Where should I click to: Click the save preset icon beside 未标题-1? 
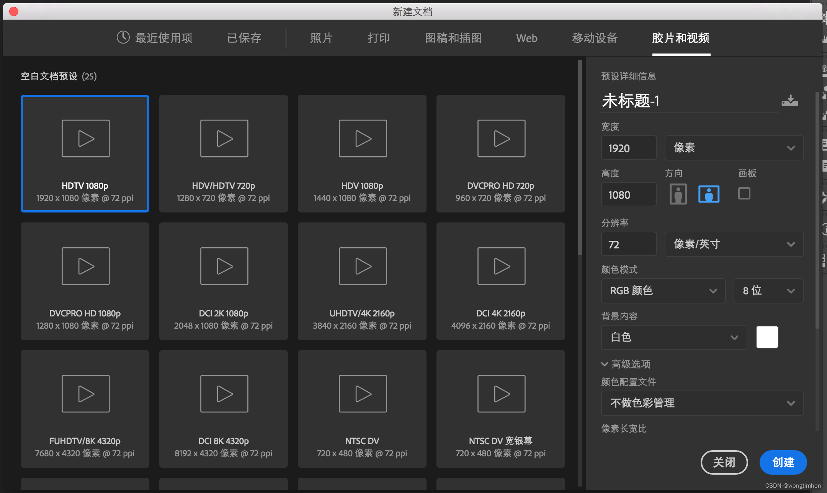pyautogui.click(x=789, y=101)
